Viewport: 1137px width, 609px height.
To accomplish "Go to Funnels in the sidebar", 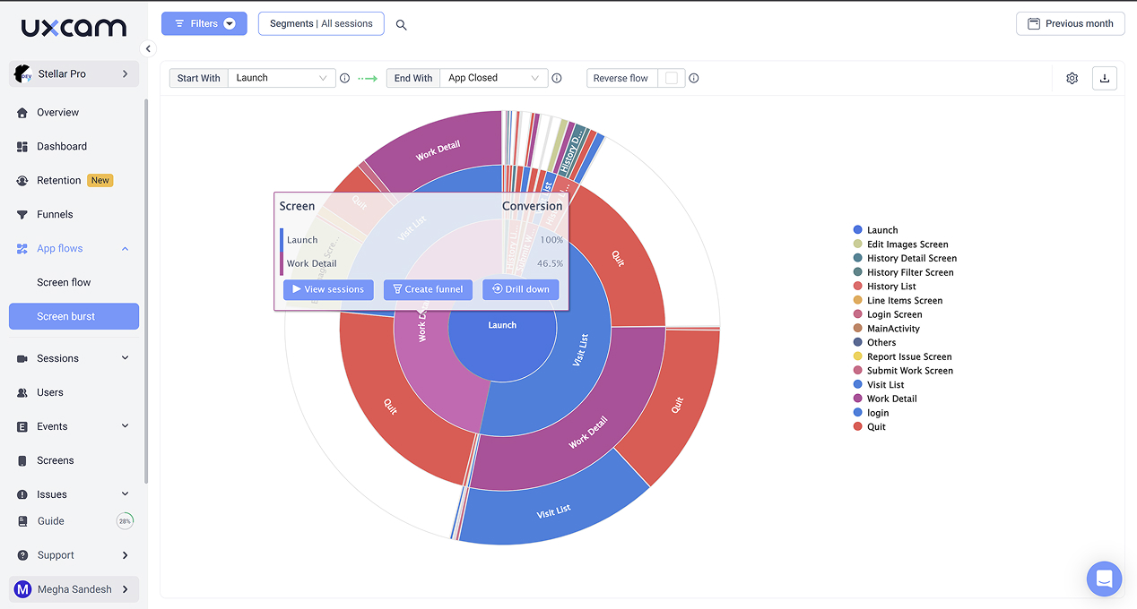I will (55, 214).
